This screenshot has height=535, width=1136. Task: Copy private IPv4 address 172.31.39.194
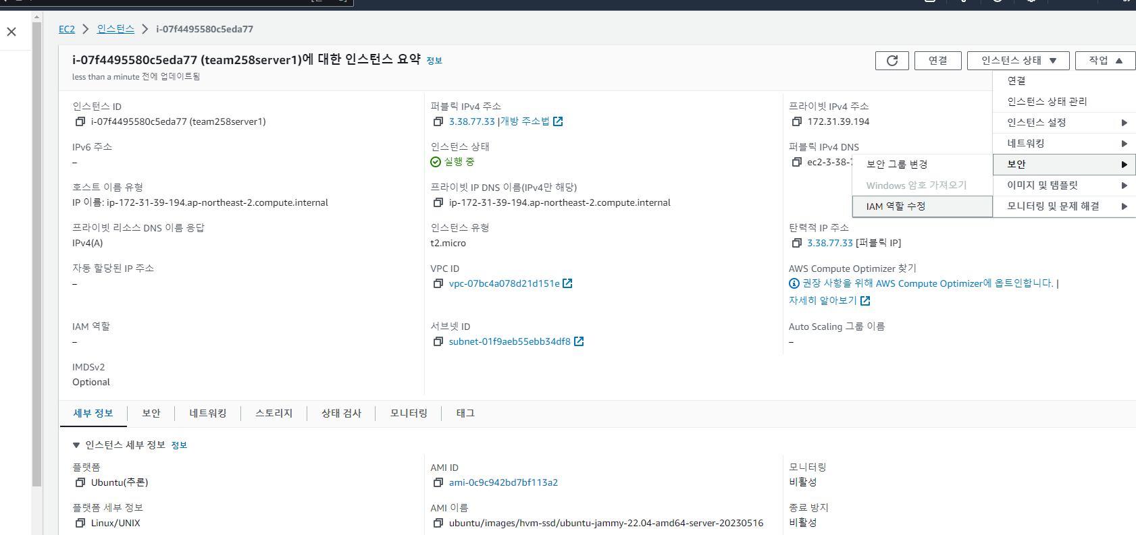coord(797,122)
